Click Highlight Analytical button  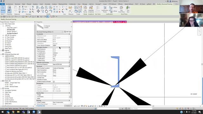click(91, 9)
